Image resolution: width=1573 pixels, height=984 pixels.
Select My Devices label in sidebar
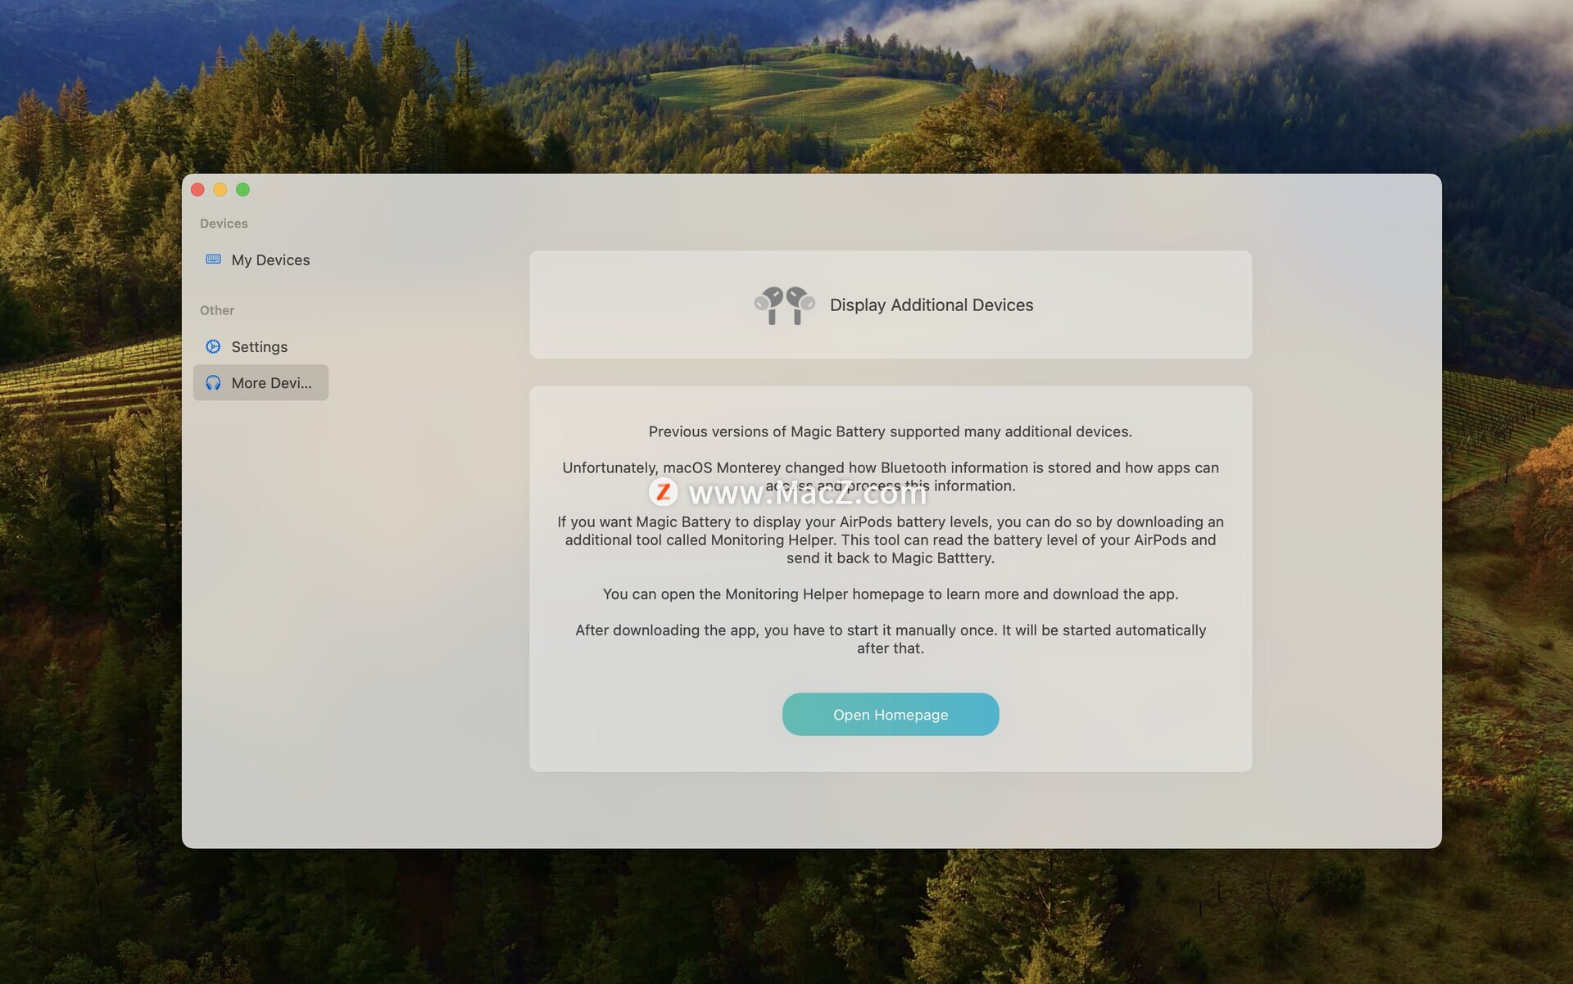(270, 260)
